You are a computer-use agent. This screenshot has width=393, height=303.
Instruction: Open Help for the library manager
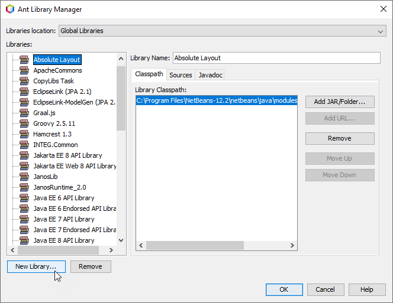click(x=367, y=289)
